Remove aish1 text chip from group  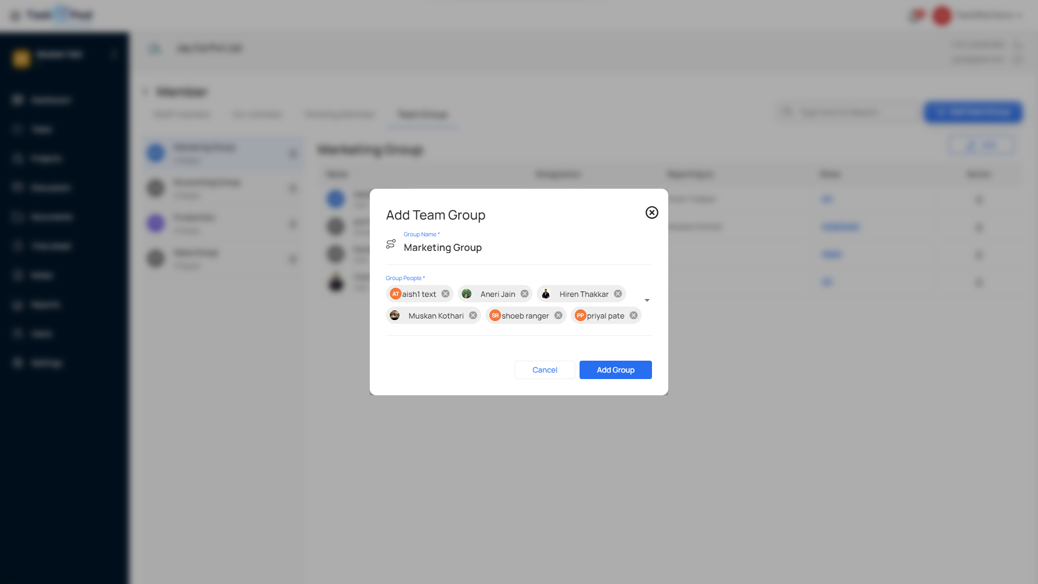[x=445, y=294]
